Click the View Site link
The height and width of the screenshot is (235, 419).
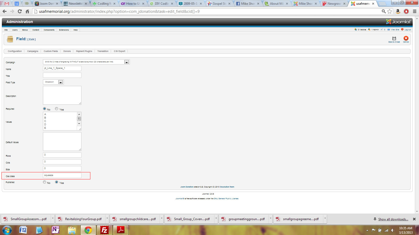pos(395,30)
